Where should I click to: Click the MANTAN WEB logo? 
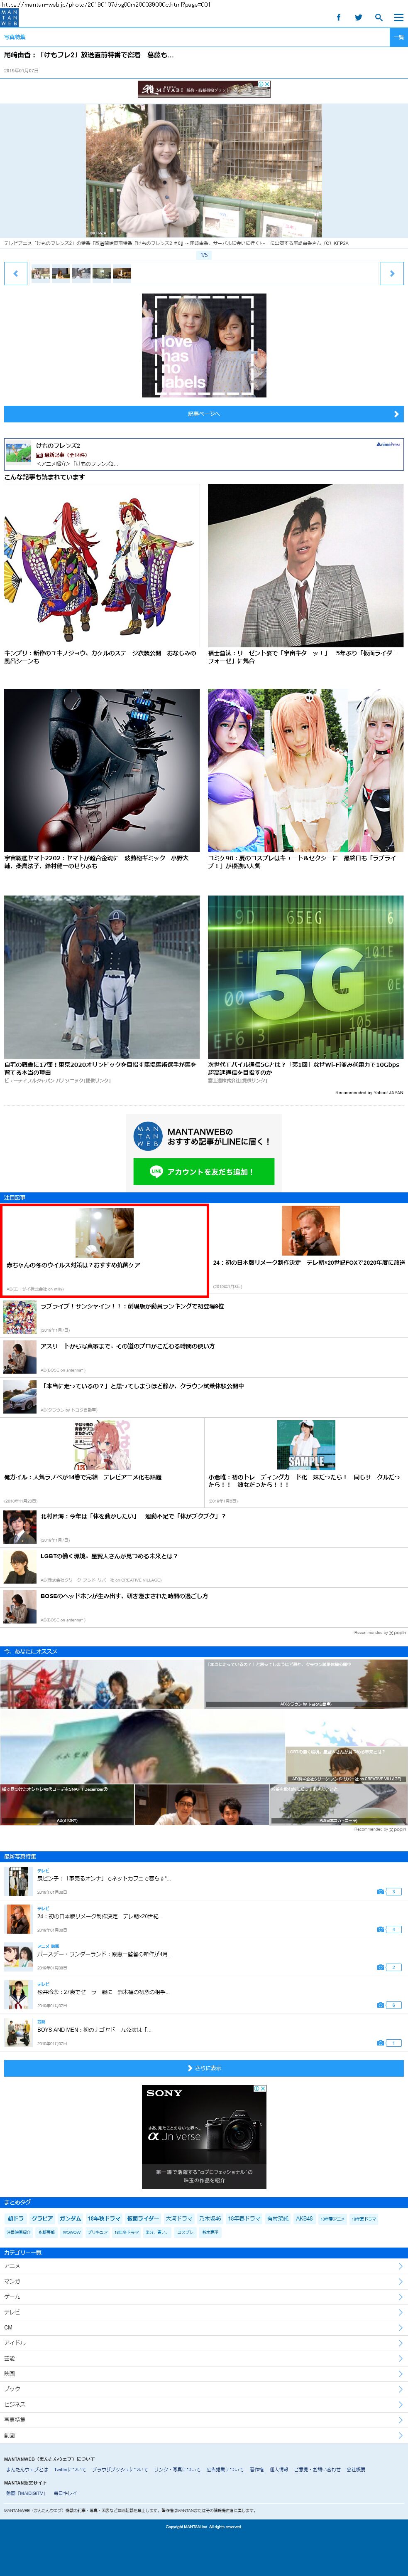[9, 17]
